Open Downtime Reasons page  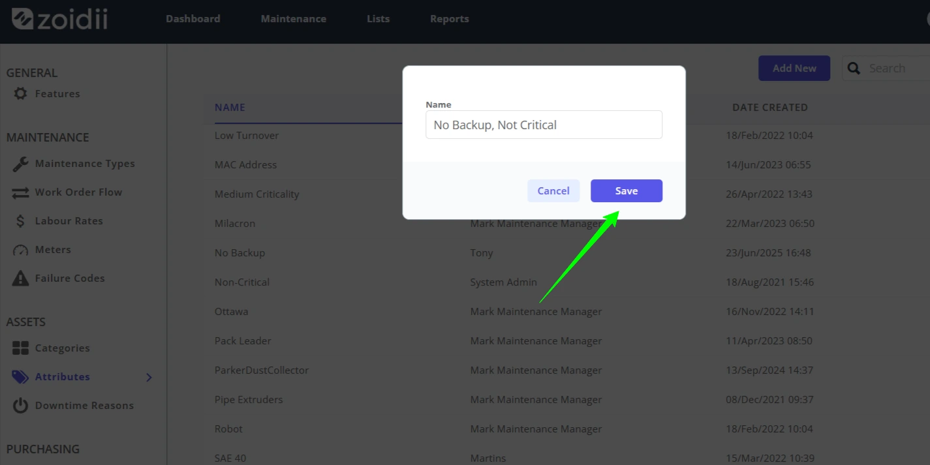[84, 406]
